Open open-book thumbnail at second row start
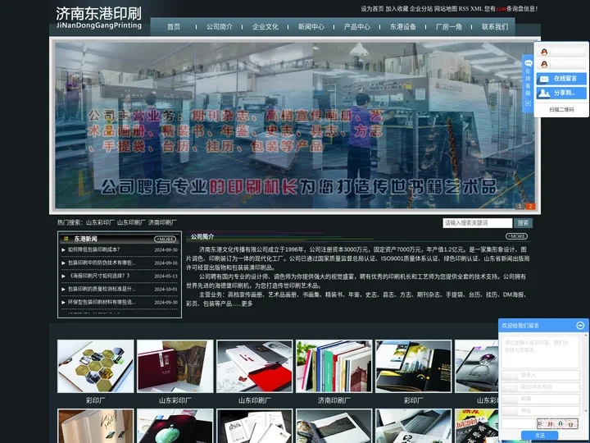 pyautogui.click(x=96, y=426)
